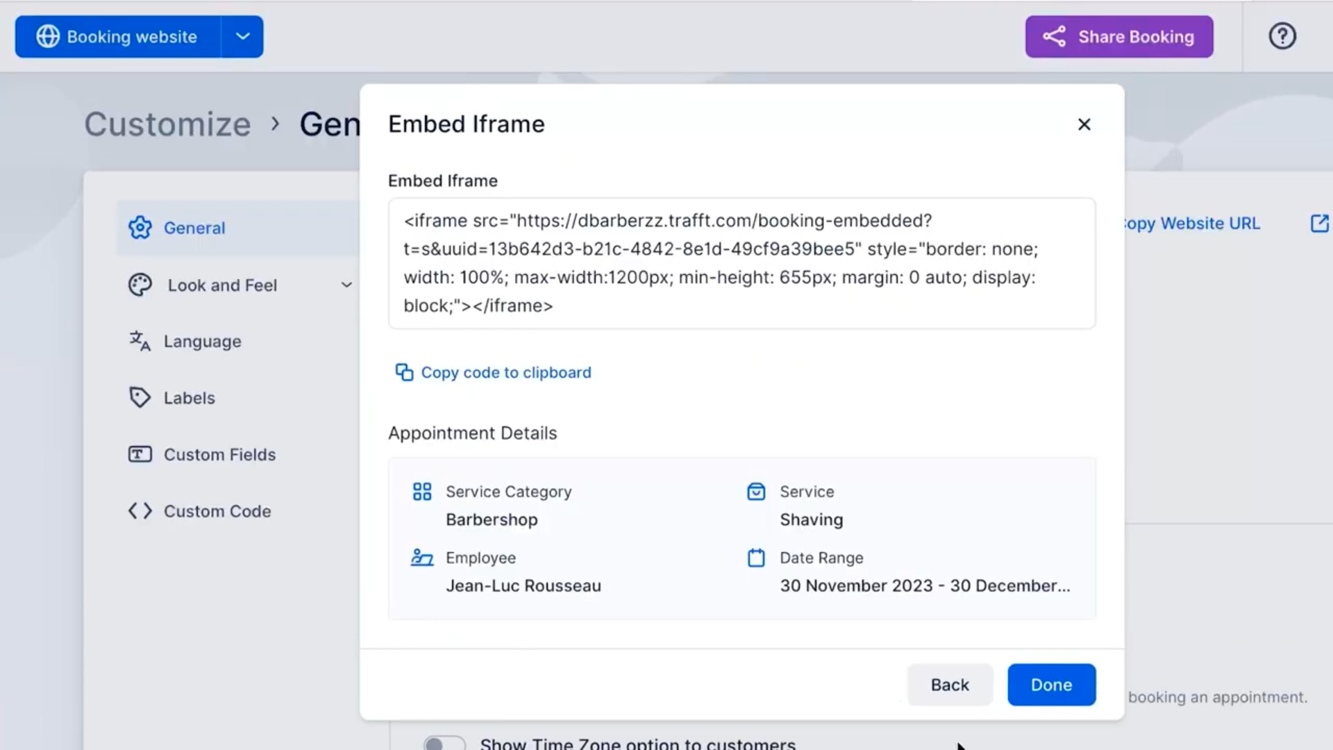This screenshot has height=750, width=1333.
Task: Click the Back button
Action: click(949, 684)
